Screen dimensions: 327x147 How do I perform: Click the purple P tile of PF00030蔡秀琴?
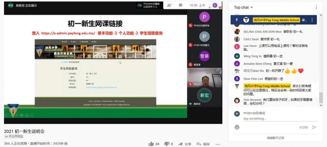[x=204, y=17]
